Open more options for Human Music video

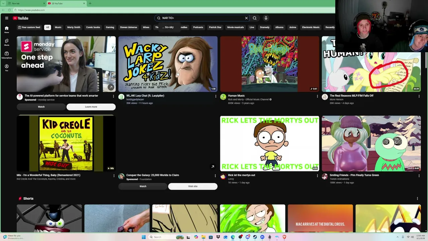pos(317,96)
